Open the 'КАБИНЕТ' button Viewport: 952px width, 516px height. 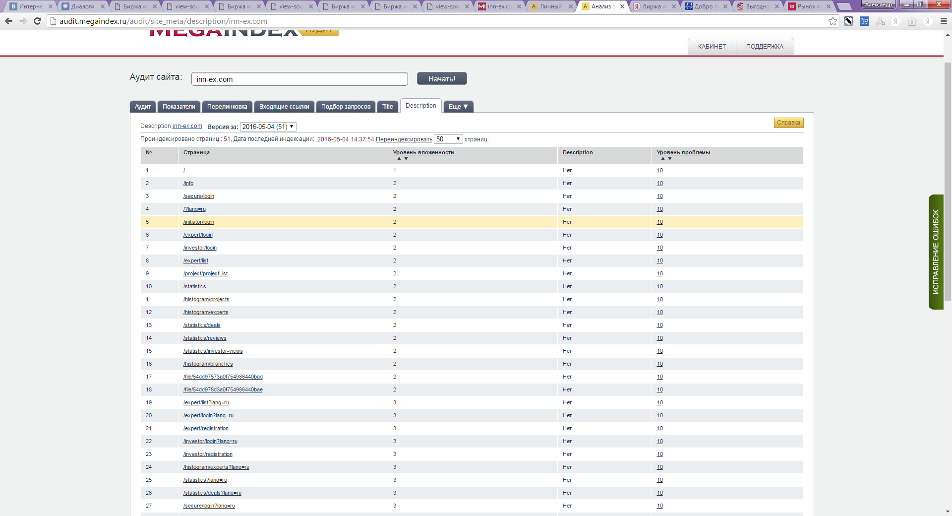pos(712,47)
